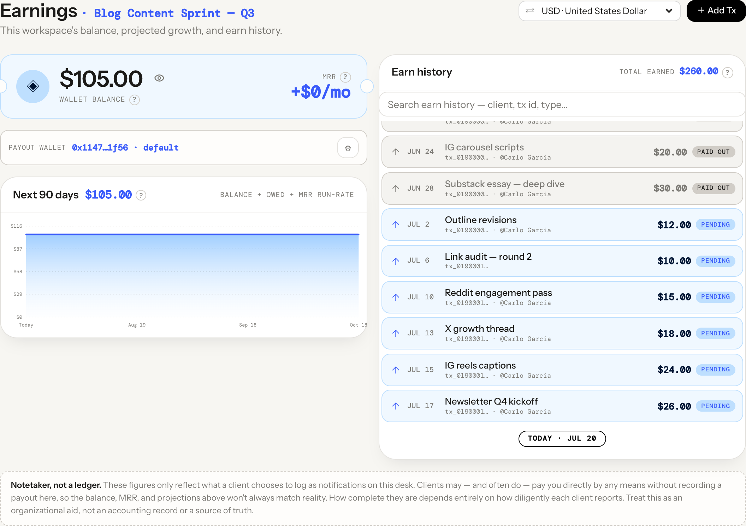Open the IG carousel scripts transaction
746x526 pixels.
562,152
